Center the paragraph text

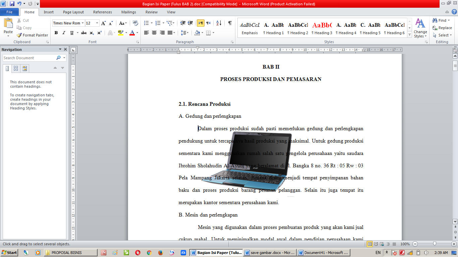coord(154,33)
